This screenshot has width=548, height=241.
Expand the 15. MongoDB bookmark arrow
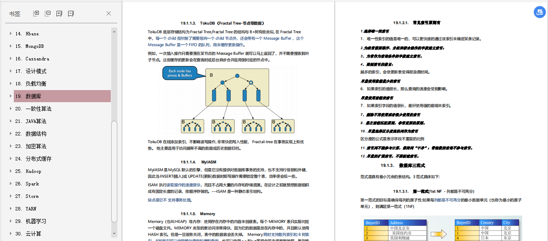point(11,46)
